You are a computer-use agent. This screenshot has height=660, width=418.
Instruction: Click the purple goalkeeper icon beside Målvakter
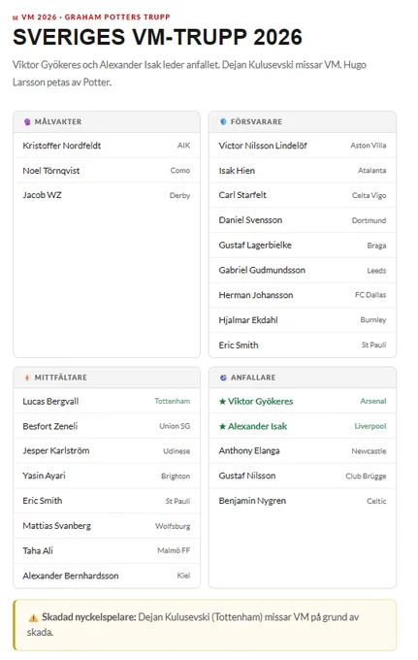[27, 121]
